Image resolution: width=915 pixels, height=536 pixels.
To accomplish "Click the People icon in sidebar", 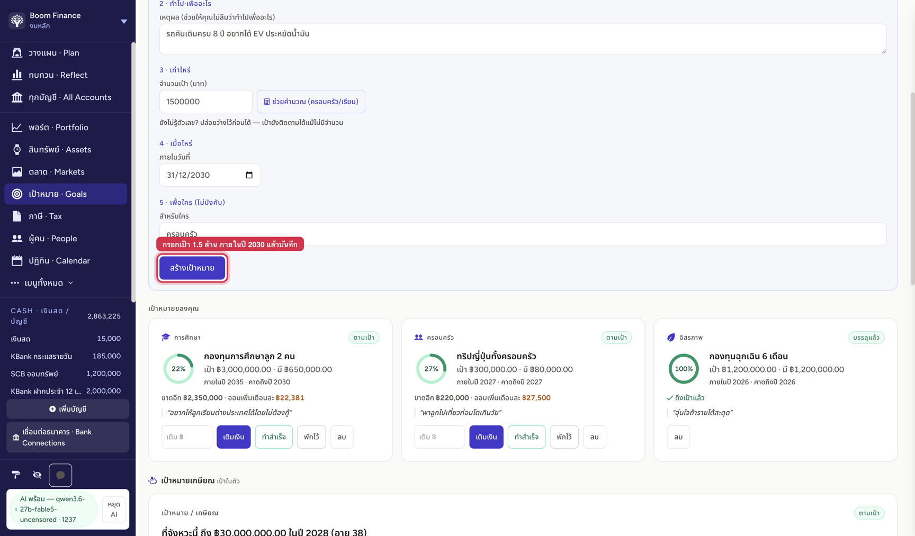I will pos(17,239).
